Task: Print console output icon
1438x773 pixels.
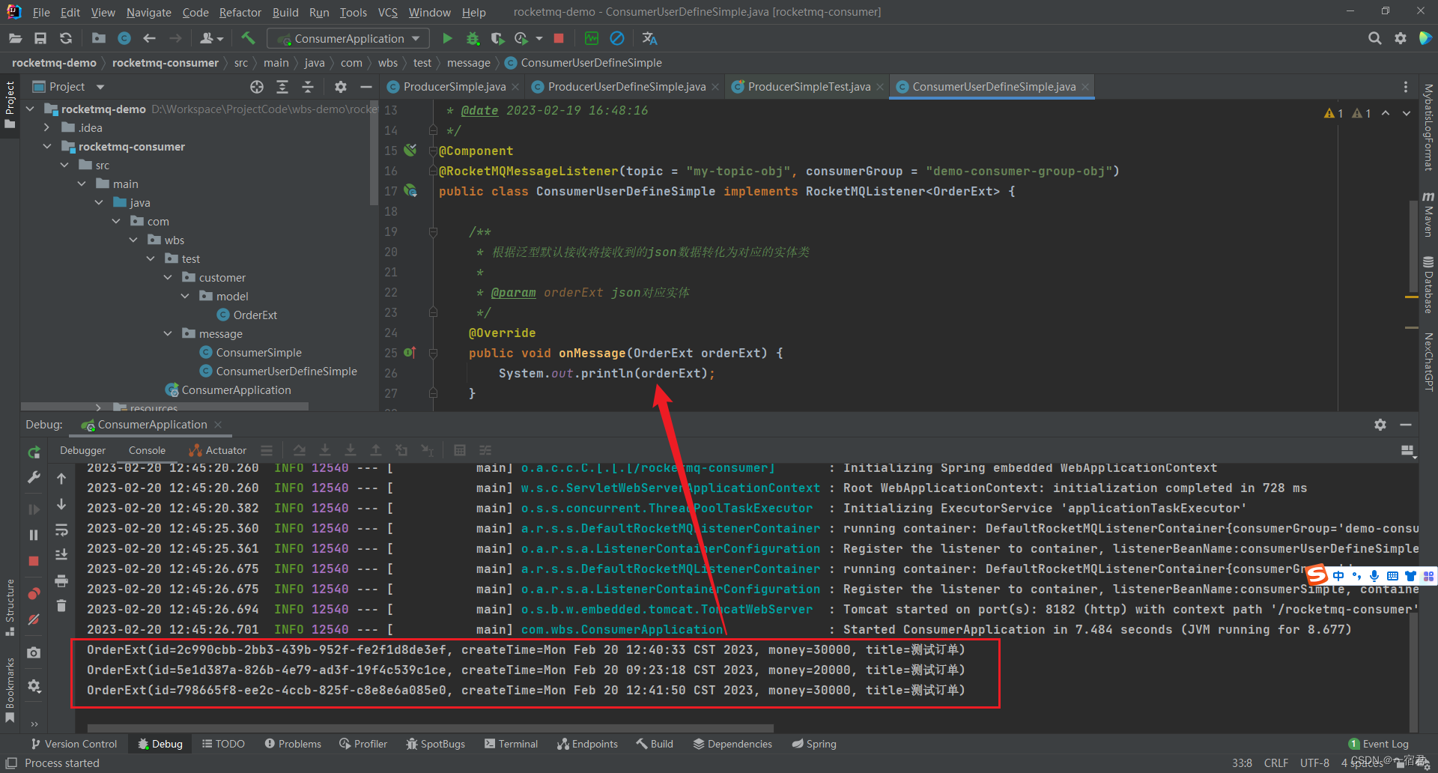Action: coord(61,580)
